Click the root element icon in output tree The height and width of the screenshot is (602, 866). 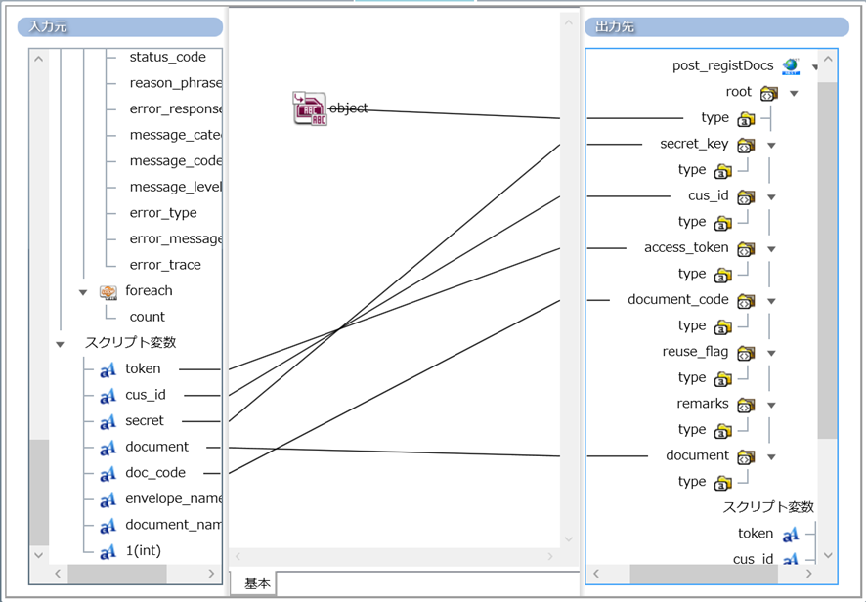click(768, 93)
